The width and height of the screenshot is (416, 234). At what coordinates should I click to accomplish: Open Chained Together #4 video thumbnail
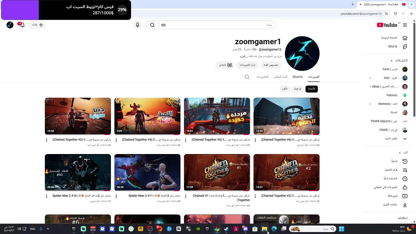(x=147, y=116)
